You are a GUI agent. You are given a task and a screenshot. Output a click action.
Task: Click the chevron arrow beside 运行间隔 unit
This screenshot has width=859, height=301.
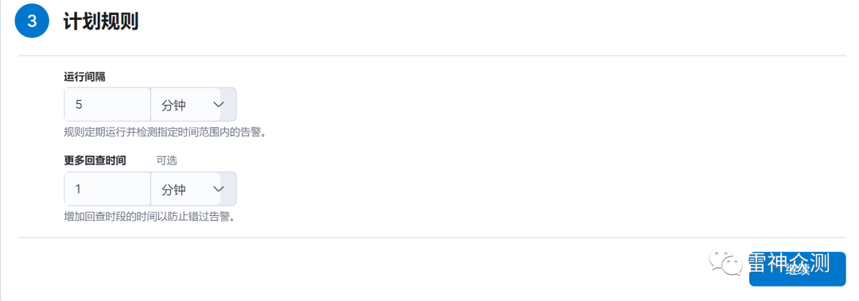pos(219,105)
